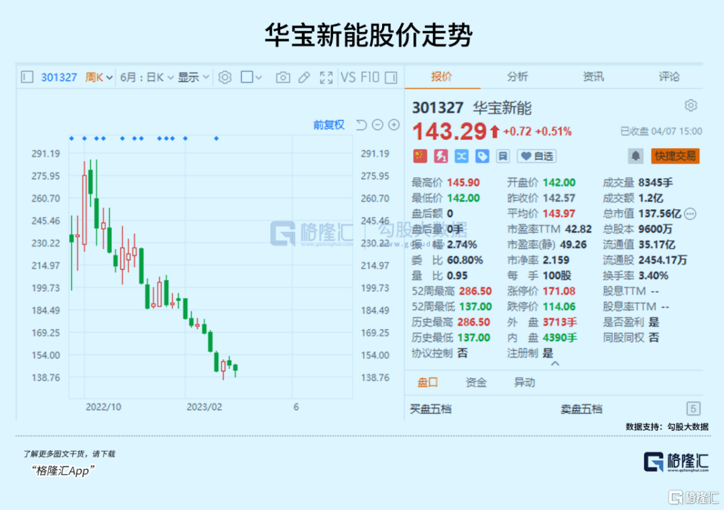Click the price alert bell icon

point(636,156)
